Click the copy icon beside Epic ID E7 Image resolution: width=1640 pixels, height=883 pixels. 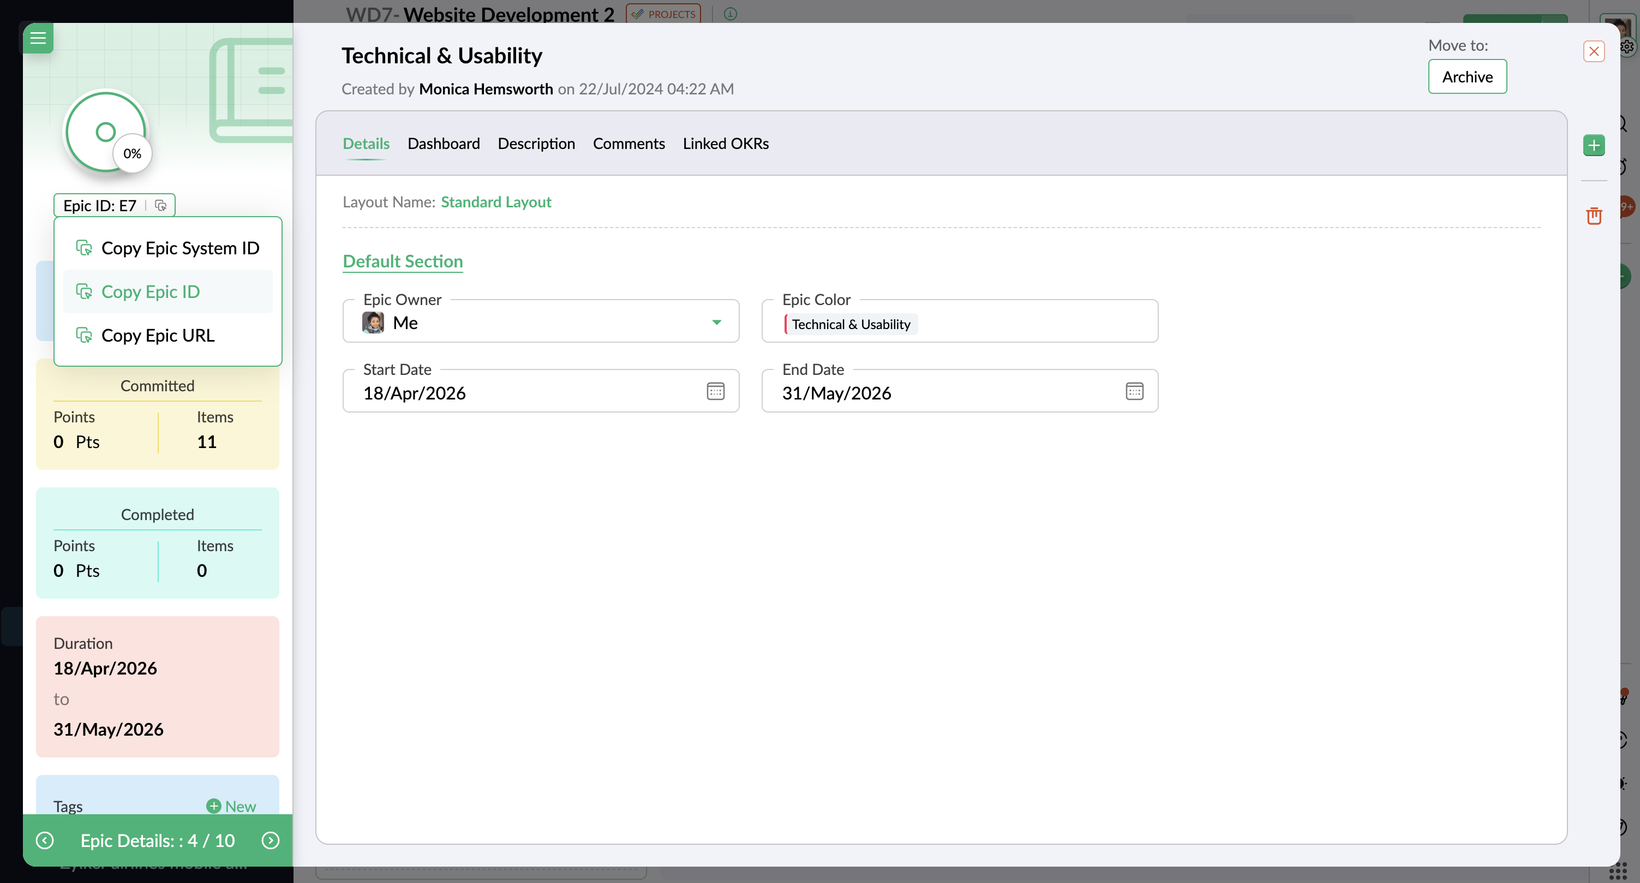[x=160, y=206]
